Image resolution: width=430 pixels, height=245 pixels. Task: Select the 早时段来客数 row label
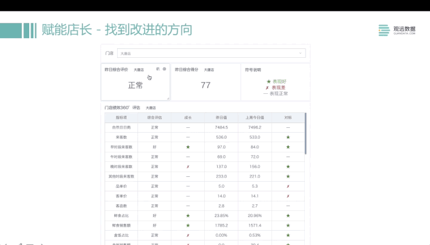pos(121,147)
